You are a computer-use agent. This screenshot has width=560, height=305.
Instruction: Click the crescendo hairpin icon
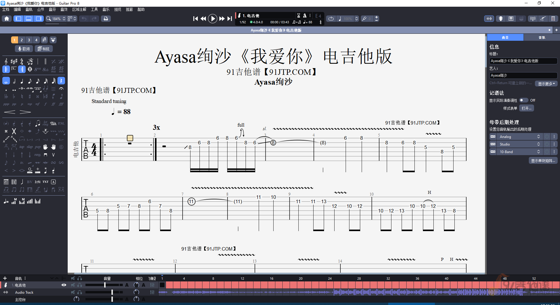[10, 112]
